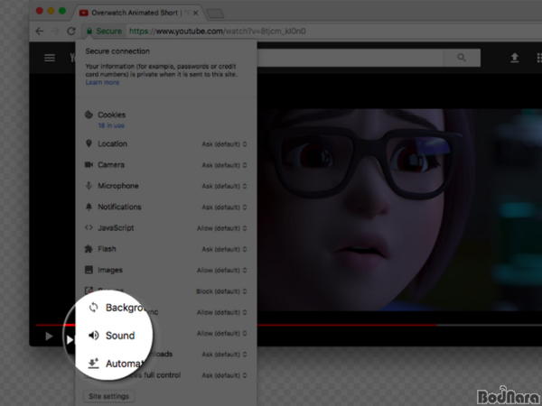The width and height of the screenshot is (542, 406).
Task: Click the Location label
Action: [x=112, y=143]
